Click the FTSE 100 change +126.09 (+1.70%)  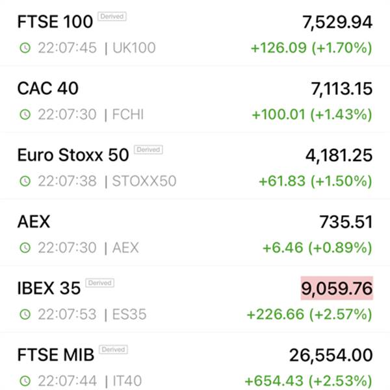[x=311, y=47]
